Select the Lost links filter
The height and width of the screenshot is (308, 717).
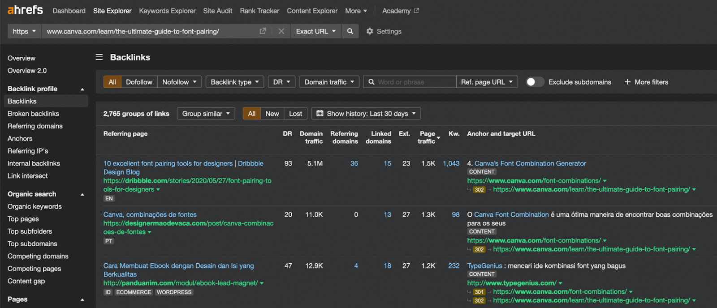295,114
